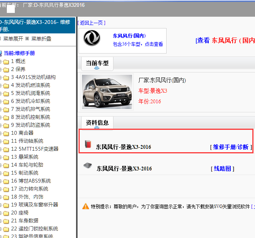Select tree item 12 5MTT155F变速器
Viewport: 255px width, 238px height.
[35, 149]
